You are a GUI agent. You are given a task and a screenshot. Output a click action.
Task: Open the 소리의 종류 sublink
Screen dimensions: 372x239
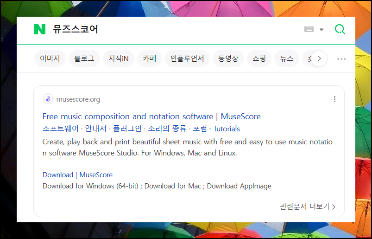[167, 129]
